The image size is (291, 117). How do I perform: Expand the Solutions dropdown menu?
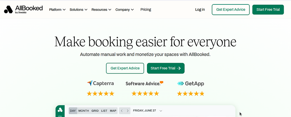click(x=78, y=9)
